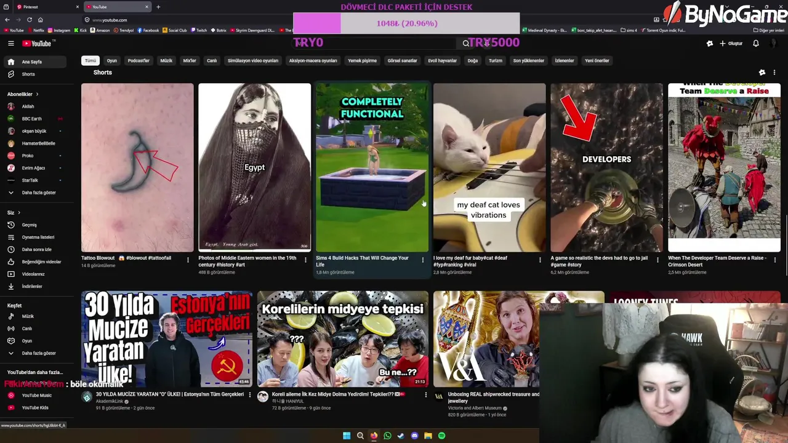Open options for Koreli aileme video

425,395
